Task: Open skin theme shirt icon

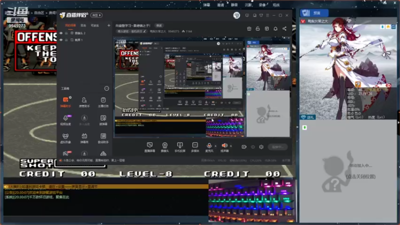Action: [x=261, y=15]
